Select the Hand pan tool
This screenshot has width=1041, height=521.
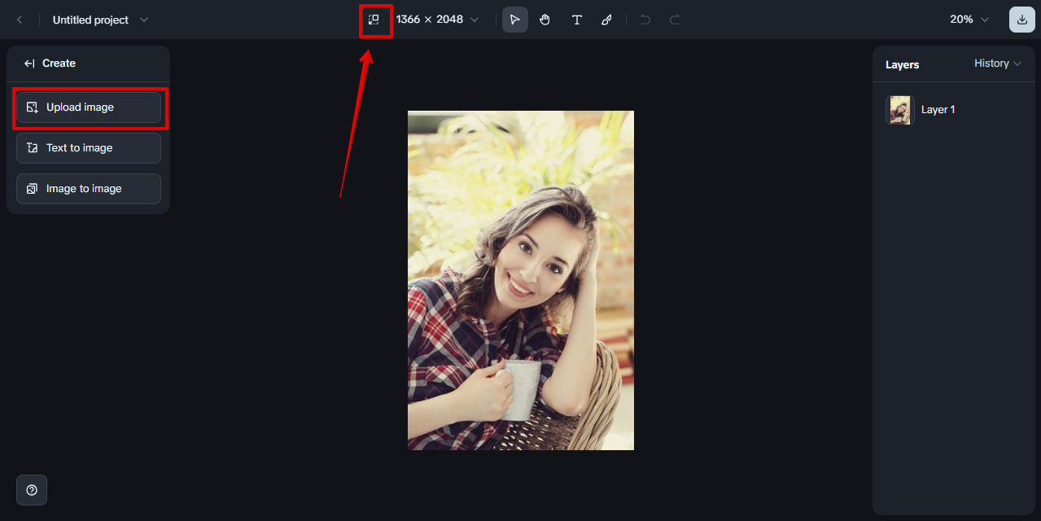click(x=545, y=20)
